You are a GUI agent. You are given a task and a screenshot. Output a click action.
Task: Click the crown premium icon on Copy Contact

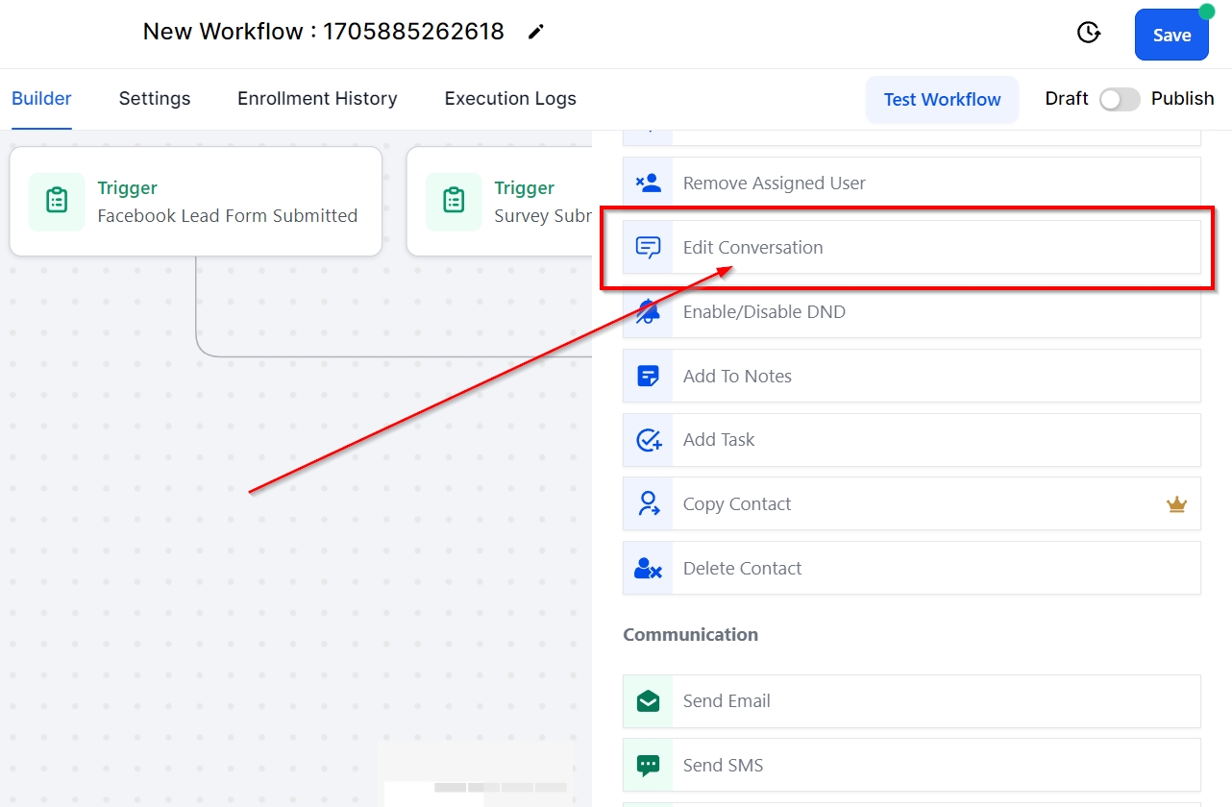(1176, 504)
